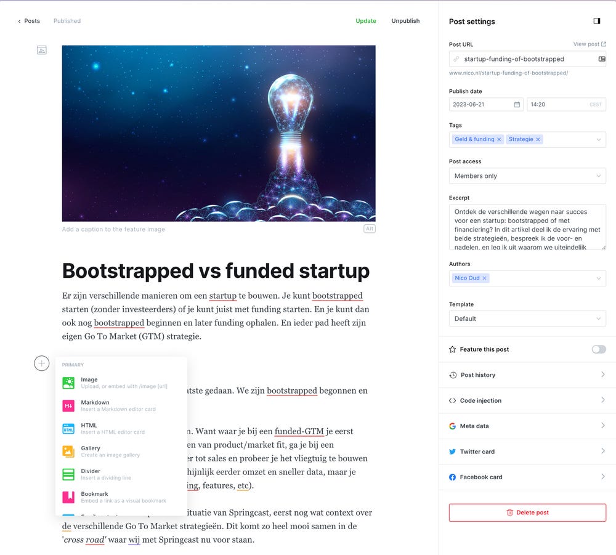This screenshot has width=616, height=555.
Task: Click the Twitter bird icon
Action: (x=453, y=452)
